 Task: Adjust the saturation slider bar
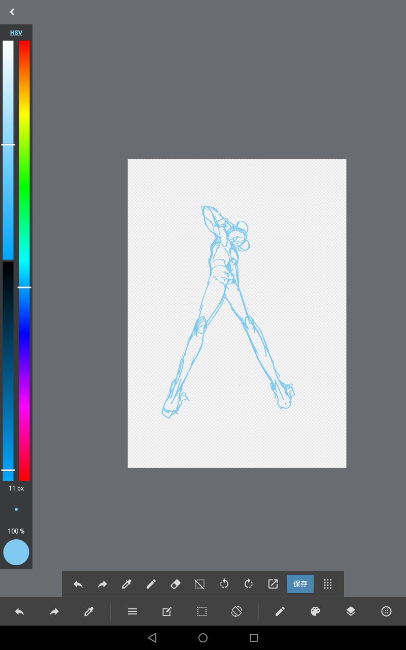(x=8, y=150)
